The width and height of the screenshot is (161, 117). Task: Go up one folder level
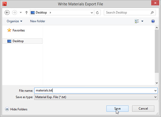(x=26, y=13)
